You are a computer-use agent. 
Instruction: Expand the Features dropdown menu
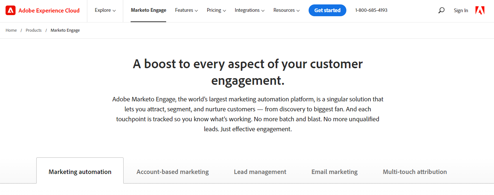(x=186, y=10)
